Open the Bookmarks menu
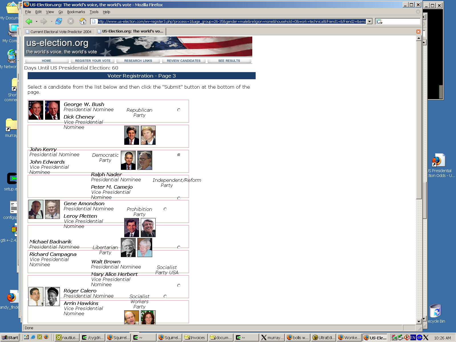Screen dimensions: 456x342 pos(76,12)
